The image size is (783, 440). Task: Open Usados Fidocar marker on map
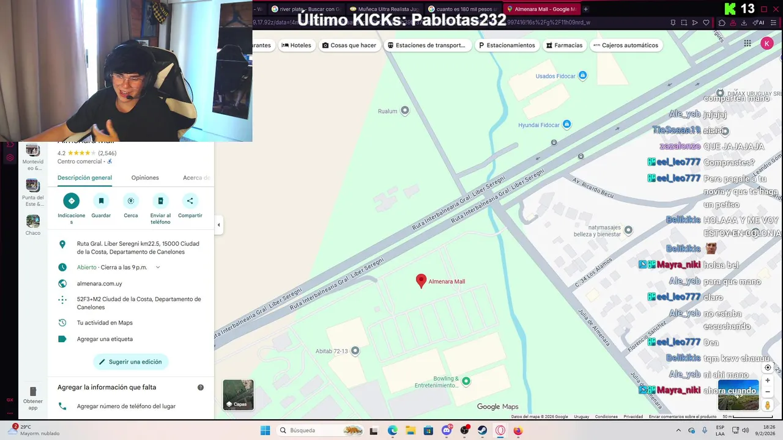click(582, 76)
